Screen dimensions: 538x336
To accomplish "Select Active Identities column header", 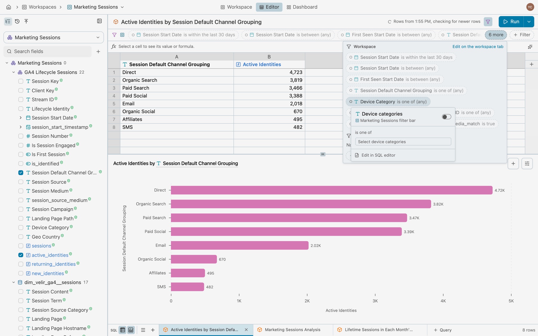I will 269,64.
